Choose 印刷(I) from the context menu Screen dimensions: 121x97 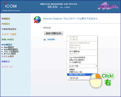pyautogui.click(x=82, y=69)
